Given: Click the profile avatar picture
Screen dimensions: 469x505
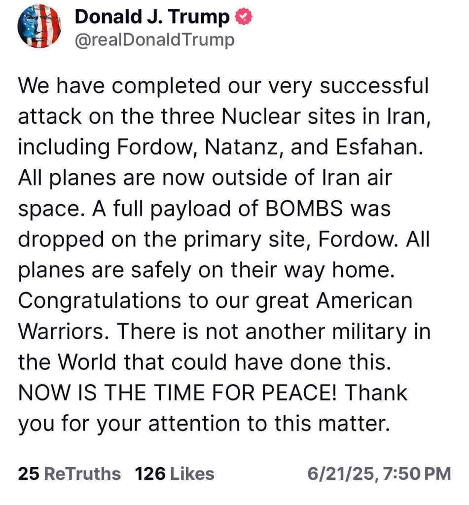Looking at the screenshot, I should click(x=38, y=27).
